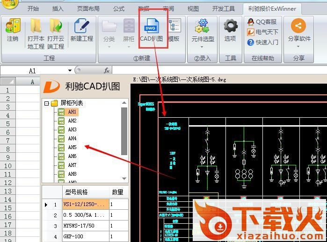Open QQ客服 support

pos(262,21)
